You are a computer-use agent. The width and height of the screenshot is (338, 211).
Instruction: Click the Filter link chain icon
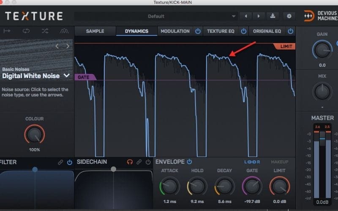(x=60, y=162)
